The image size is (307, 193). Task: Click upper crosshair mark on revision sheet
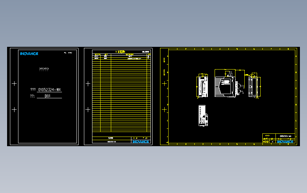click(88, 84)
